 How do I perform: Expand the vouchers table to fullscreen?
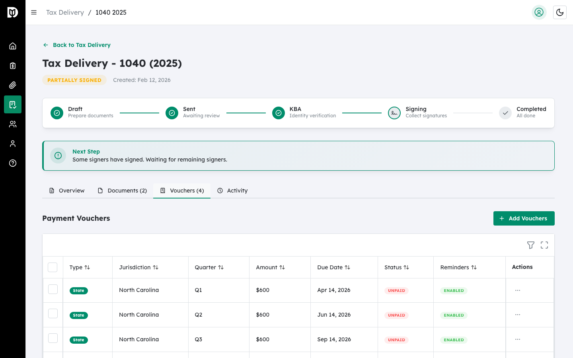click(544, 245)
